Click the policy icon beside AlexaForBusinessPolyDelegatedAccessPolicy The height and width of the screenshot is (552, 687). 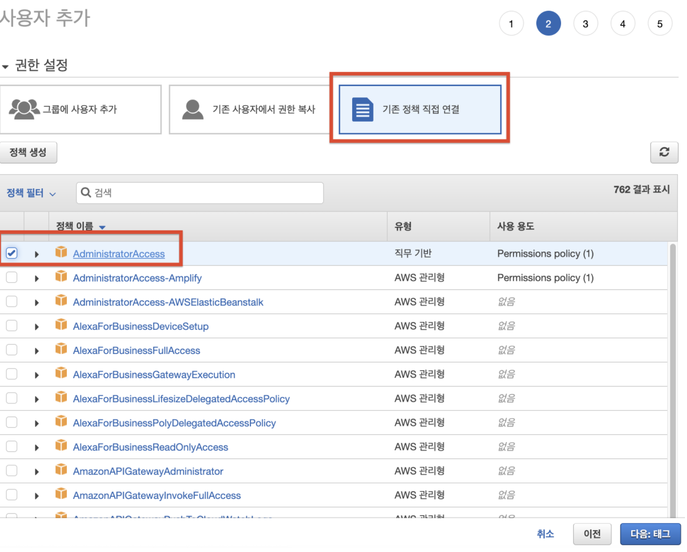[x=61, y=421]
